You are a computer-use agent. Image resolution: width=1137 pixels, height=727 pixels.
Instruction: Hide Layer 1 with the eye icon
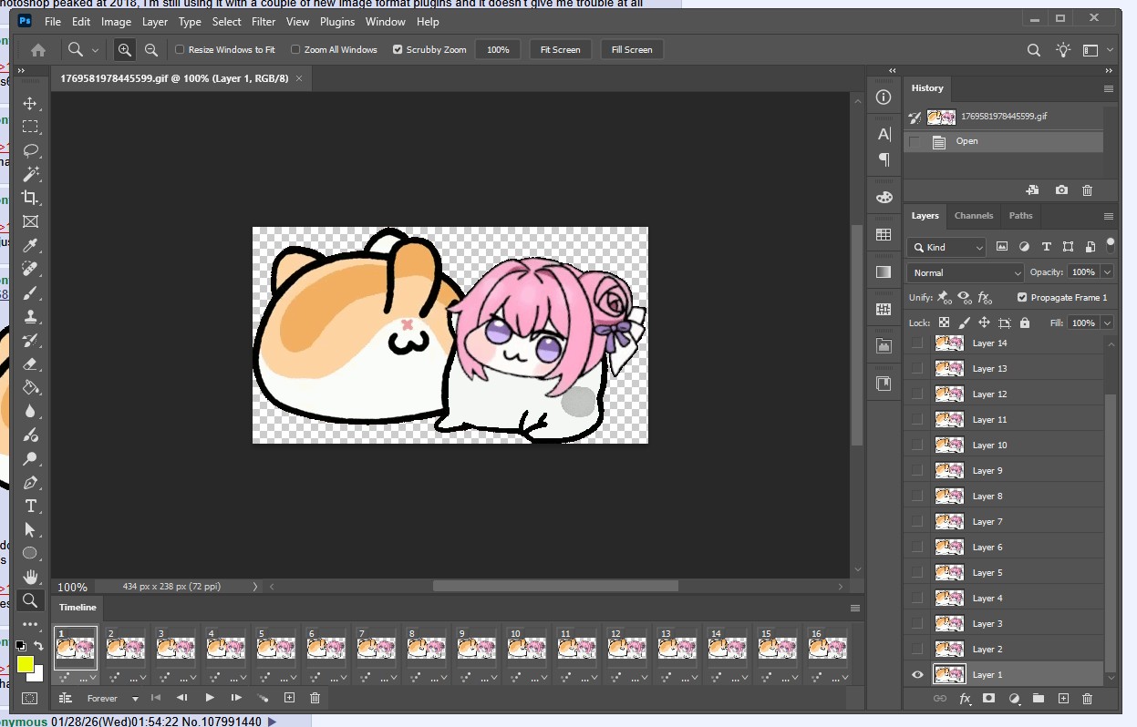coord(917,675)
